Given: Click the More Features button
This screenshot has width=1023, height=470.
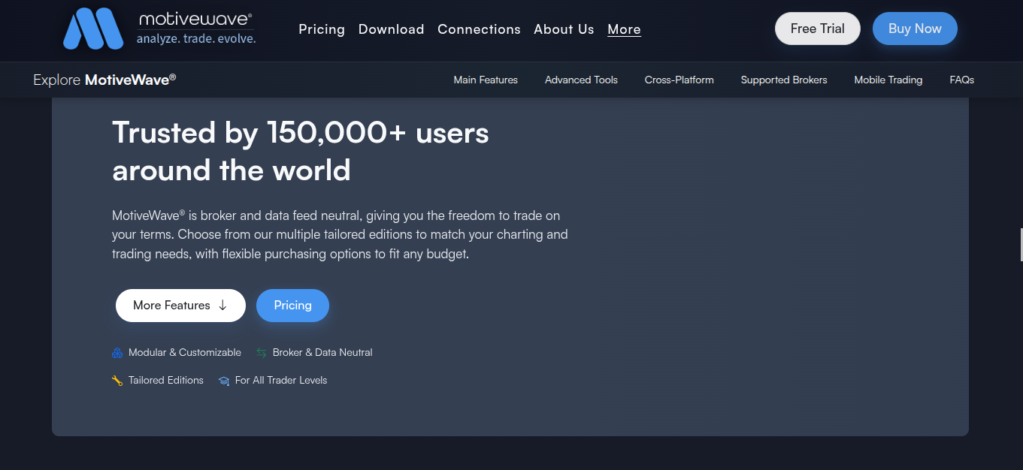Looking at the screenshot, I should 180,306.
